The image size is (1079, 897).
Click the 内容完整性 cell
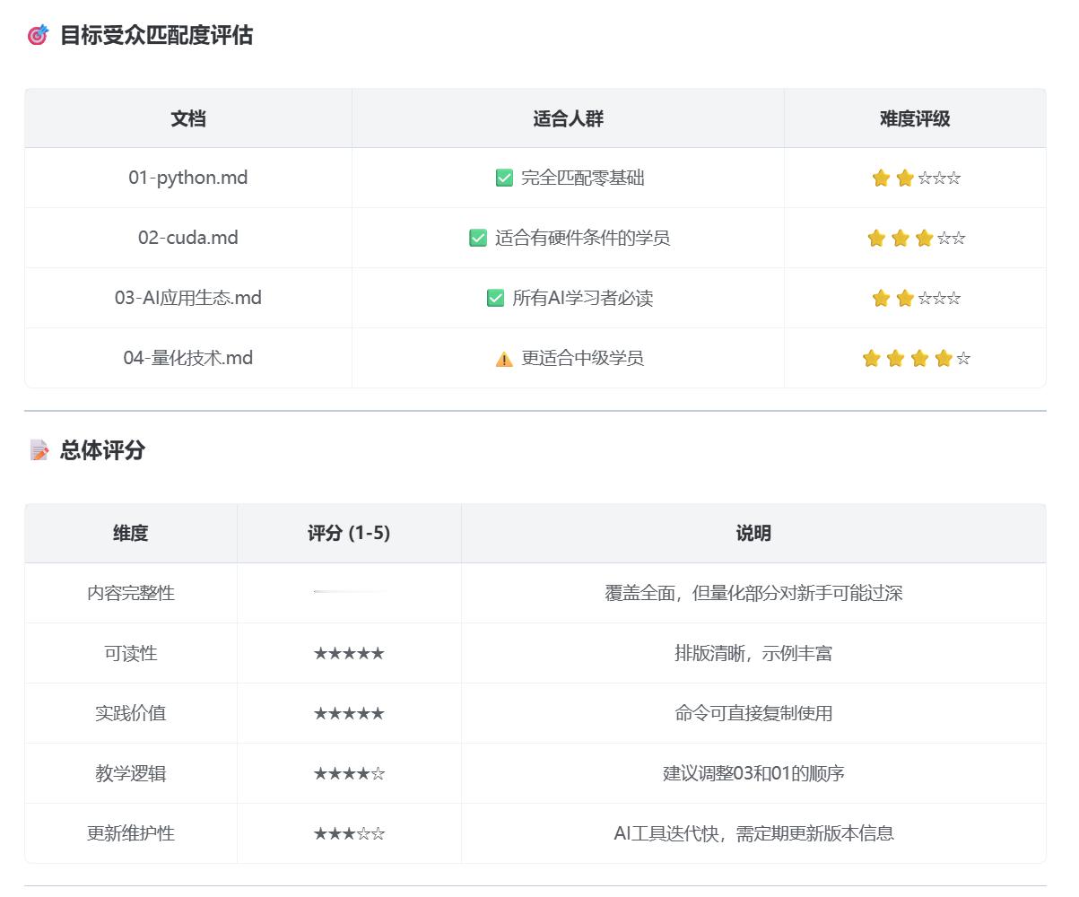coord(131,593)
